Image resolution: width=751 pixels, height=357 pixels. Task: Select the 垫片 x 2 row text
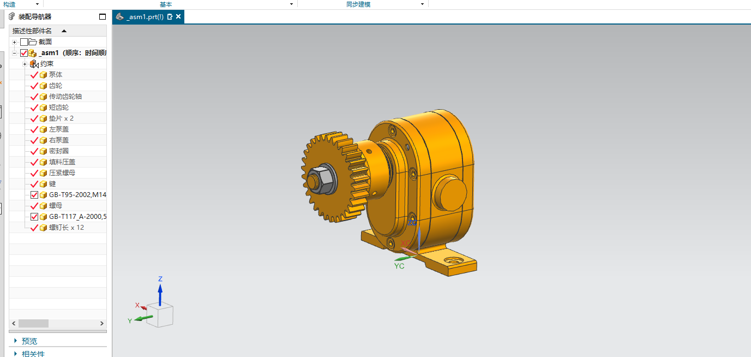pyautogui.click(x=61, y=118)
